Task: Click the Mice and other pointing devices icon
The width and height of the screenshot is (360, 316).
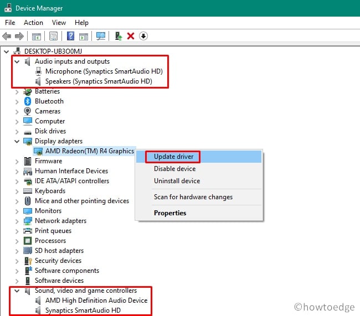Action: [28, 201]
